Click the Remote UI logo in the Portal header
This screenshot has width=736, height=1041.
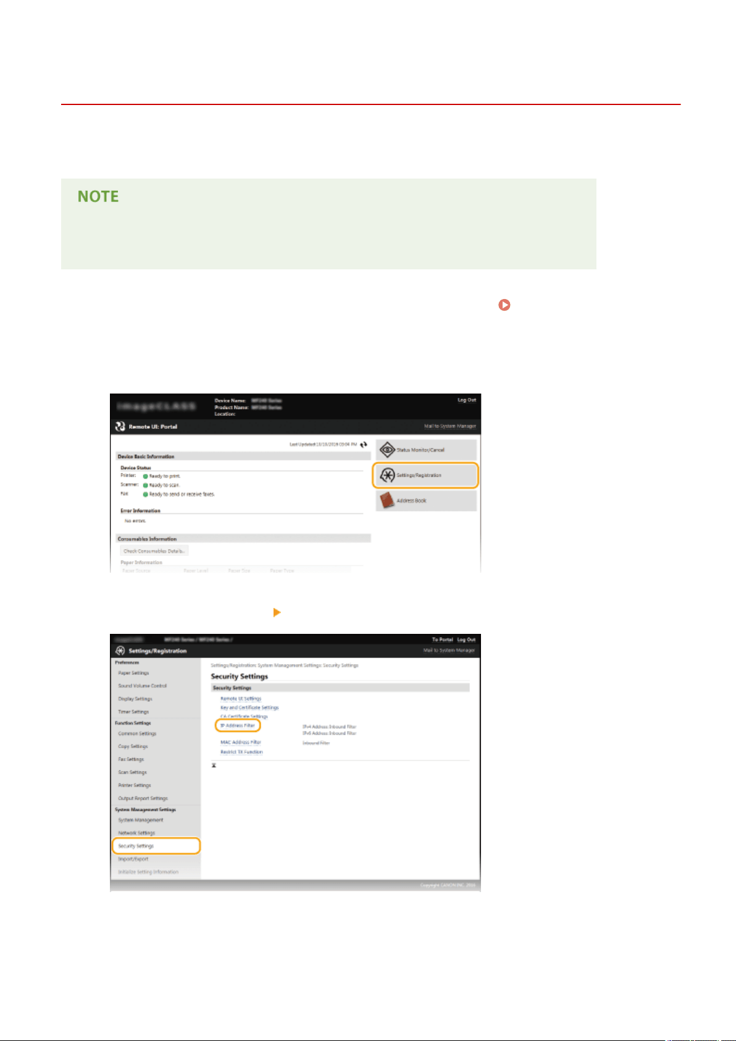pyautogui.click(x=120, y=426)
